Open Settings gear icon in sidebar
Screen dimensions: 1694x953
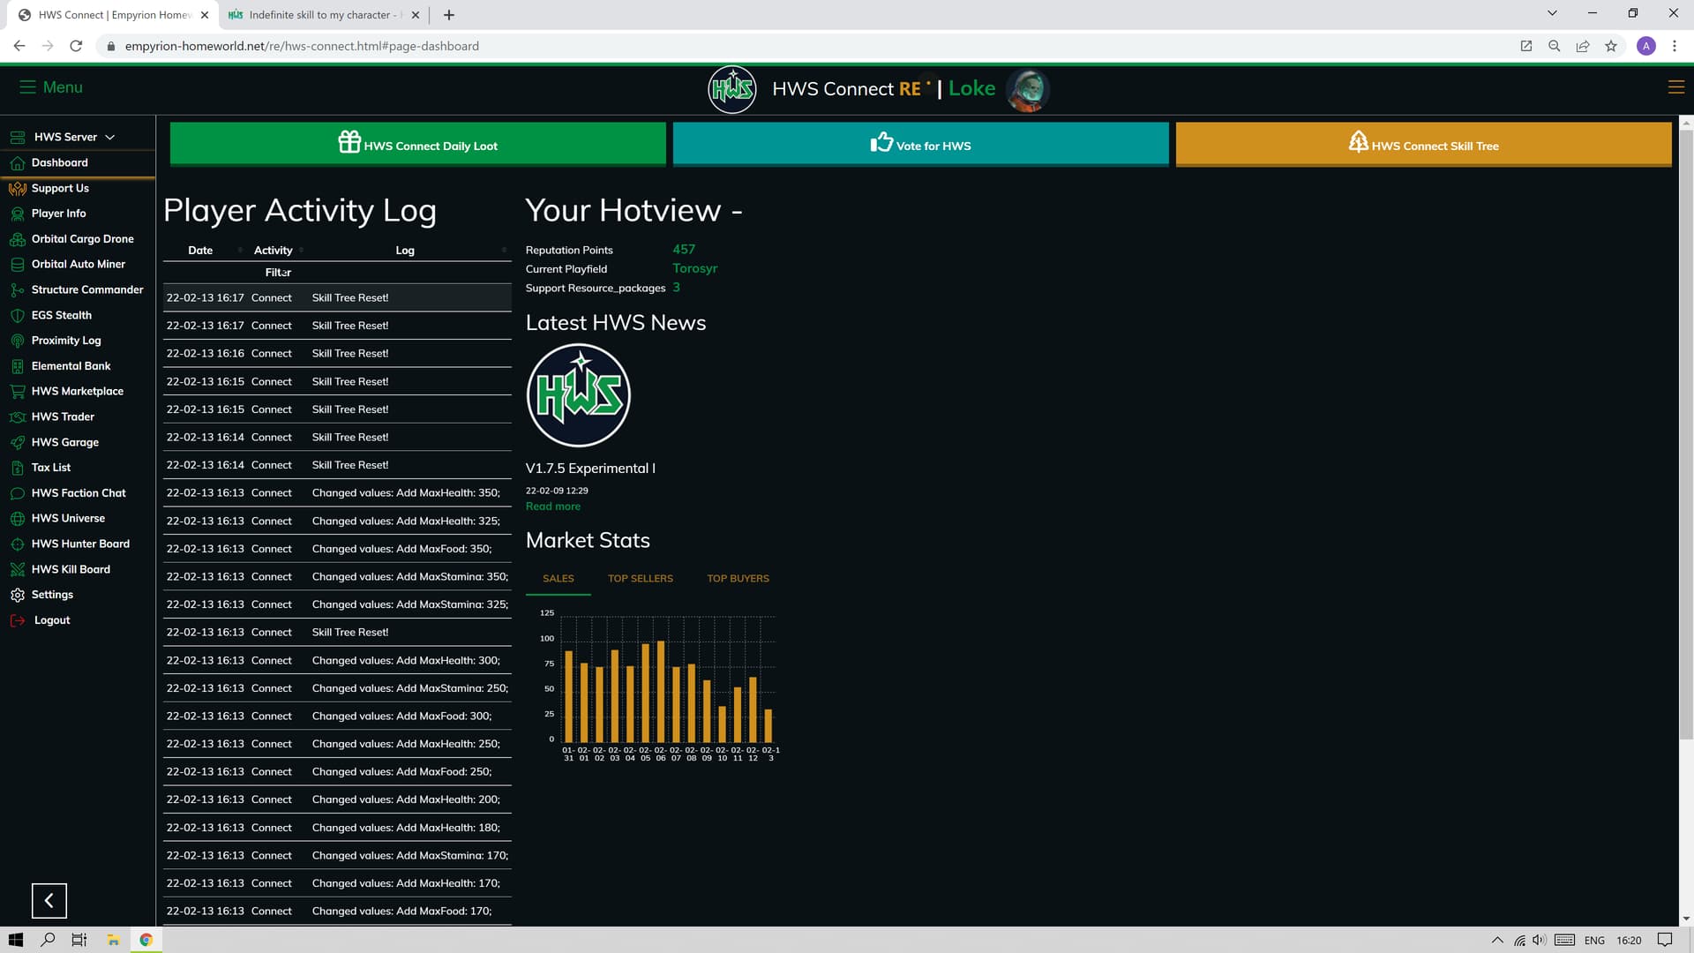click(x=17, y=596)
